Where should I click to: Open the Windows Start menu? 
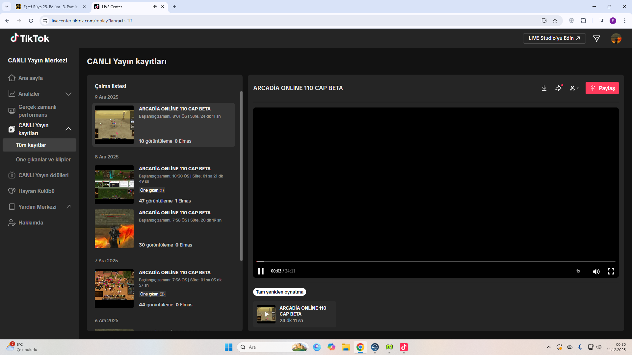click(x=228, y=347)
